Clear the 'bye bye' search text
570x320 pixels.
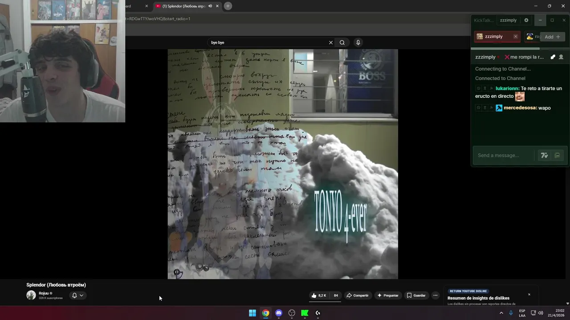[331, 43]
